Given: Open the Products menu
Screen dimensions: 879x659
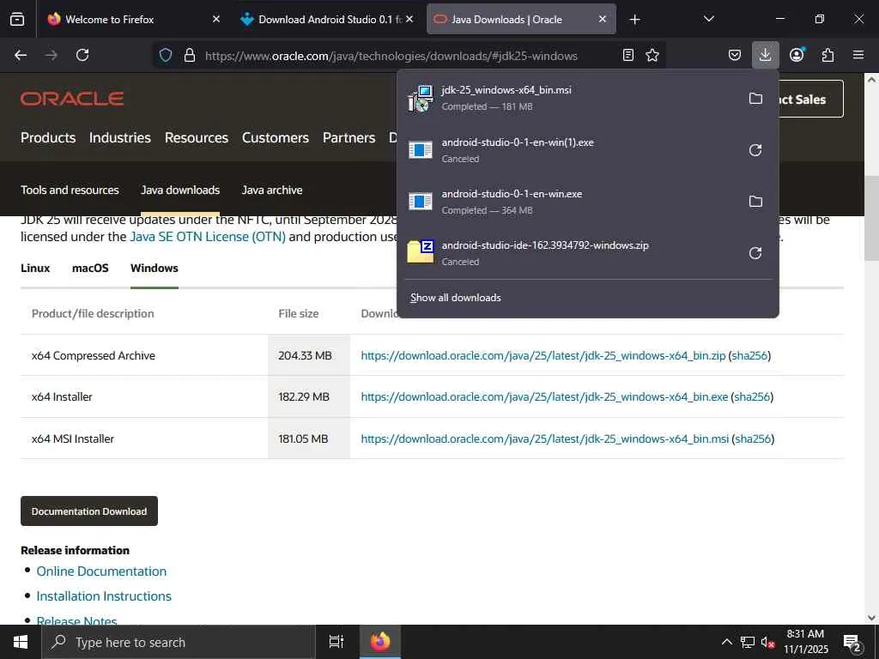Looking at the screenshot, I should pyautogui.click(x=48, y=137).
